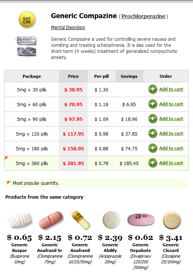Select the Generic Clozaril pill image
This screenshot has width=193, height=272.
[x=171, y=220]
